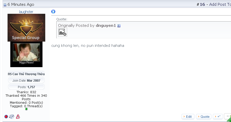Click the #16 post number link
Viewport: 231px width, 122px height.
point(201,5)
